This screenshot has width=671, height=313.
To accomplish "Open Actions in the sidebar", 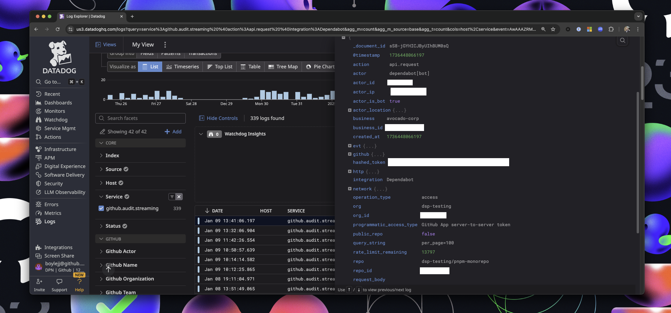I will [48, 137].
